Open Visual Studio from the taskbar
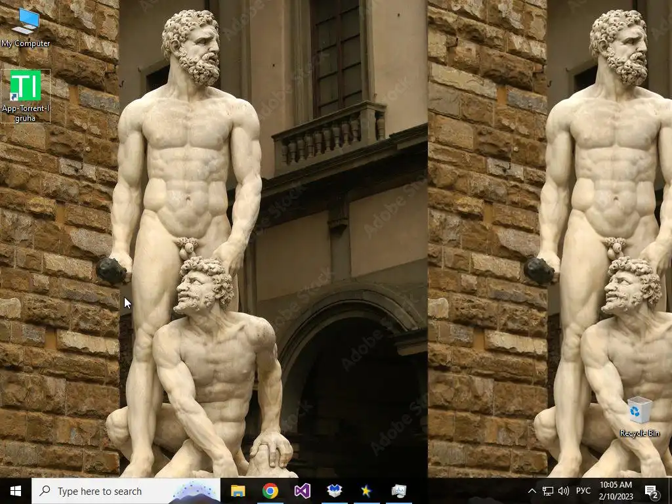 pos(302,491)
